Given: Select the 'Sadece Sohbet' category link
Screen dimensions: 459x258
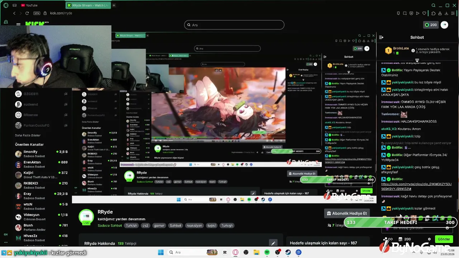Looking at the screenshot, I should [x=110, y=225].
